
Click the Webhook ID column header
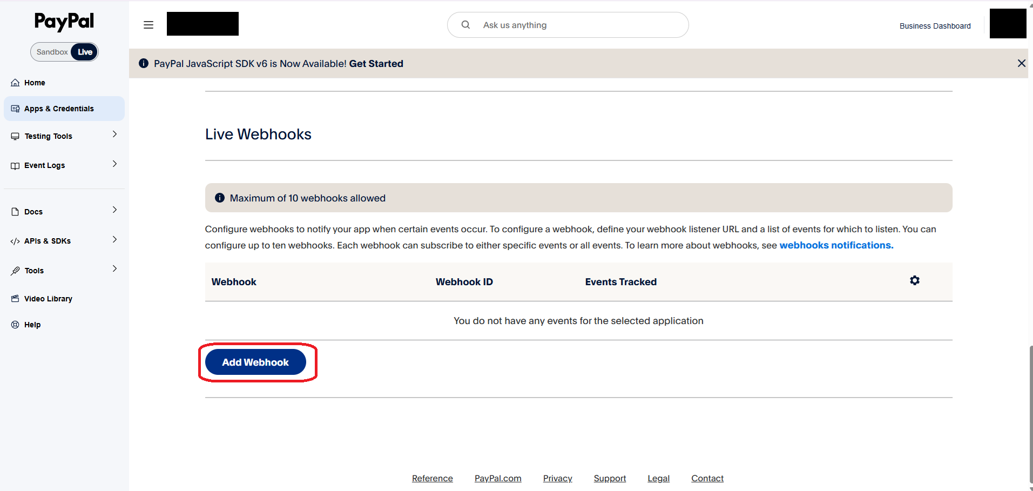[x=464, y=282]
